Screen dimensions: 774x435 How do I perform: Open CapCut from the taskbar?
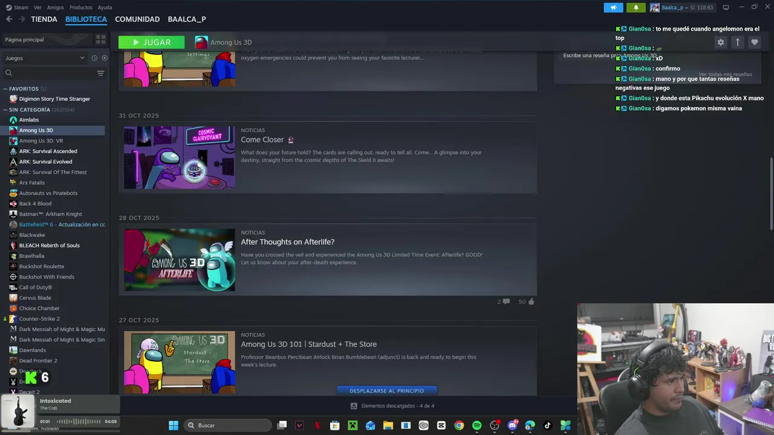pyautogui.click(x=441, y=425)
